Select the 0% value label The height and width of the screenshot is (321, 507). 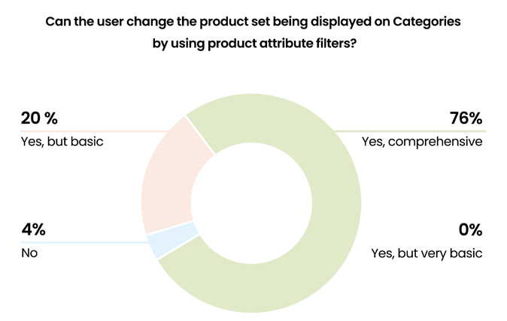[470, 229]
